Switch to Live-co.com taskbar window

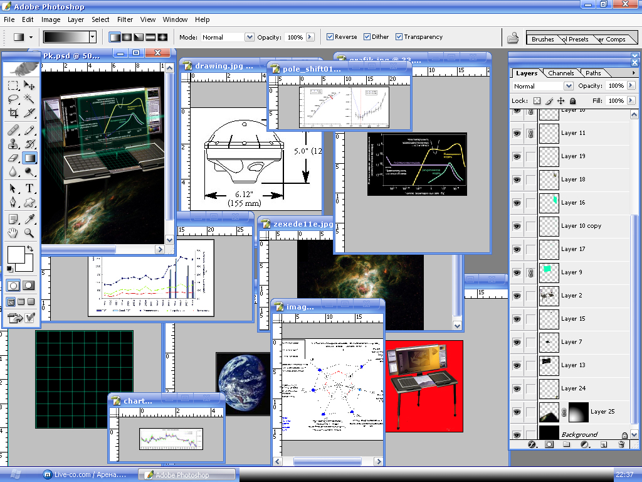84,475
